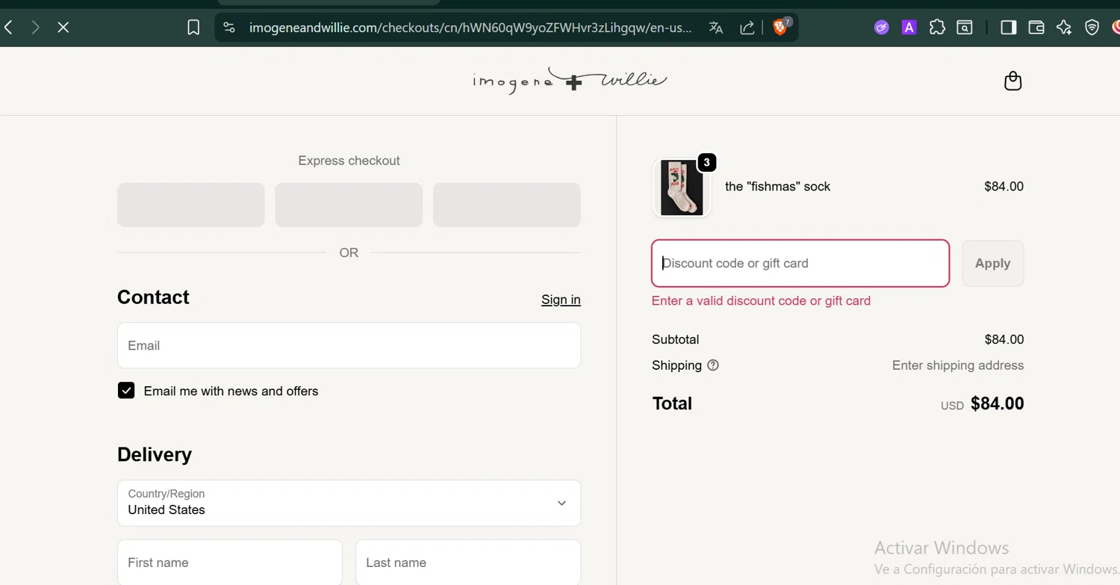
Task: Open the round purple extension icon
Action: click(882, 28)
